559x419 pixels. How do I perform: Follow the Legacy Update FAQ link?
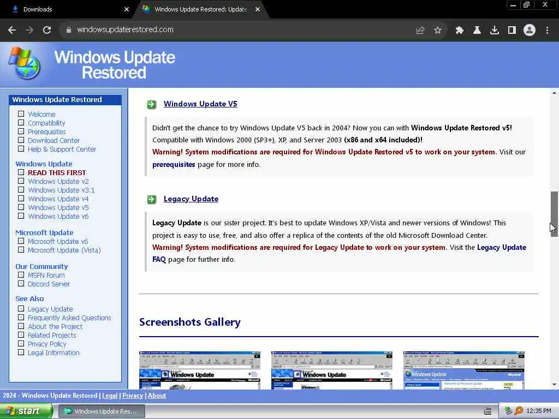(502, 247)
